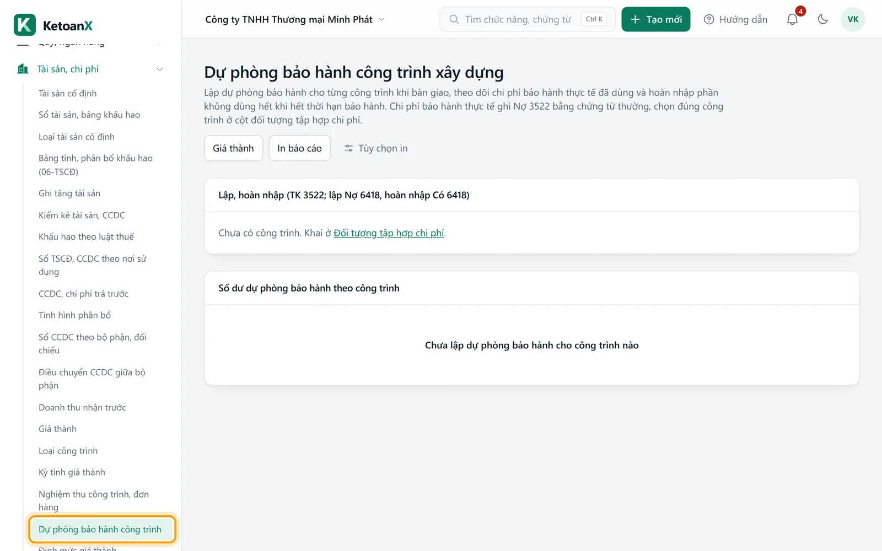Open Tài sản cố định menu item
This screenshot has width=882, height=551.
click(67, 93)
